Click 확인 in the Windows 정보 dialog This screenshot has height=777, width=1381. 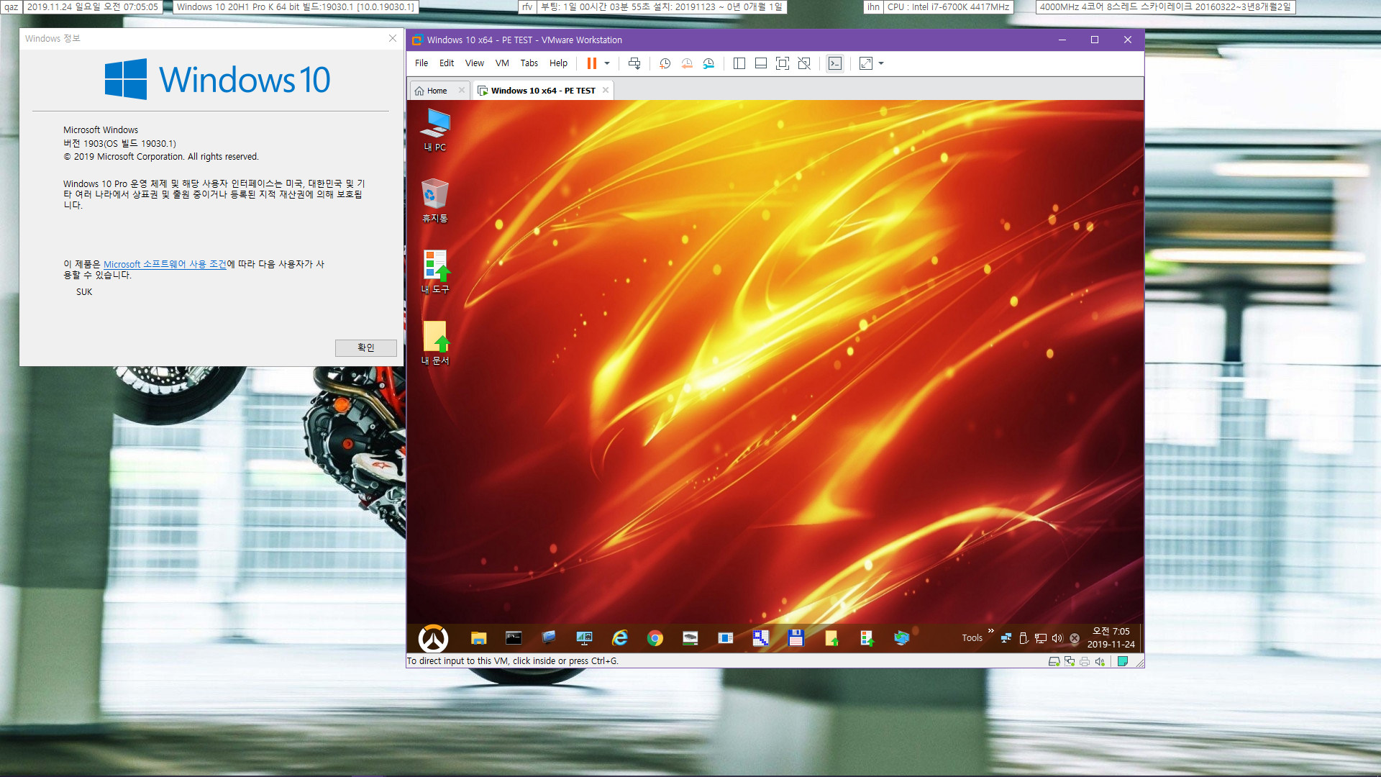365,347
